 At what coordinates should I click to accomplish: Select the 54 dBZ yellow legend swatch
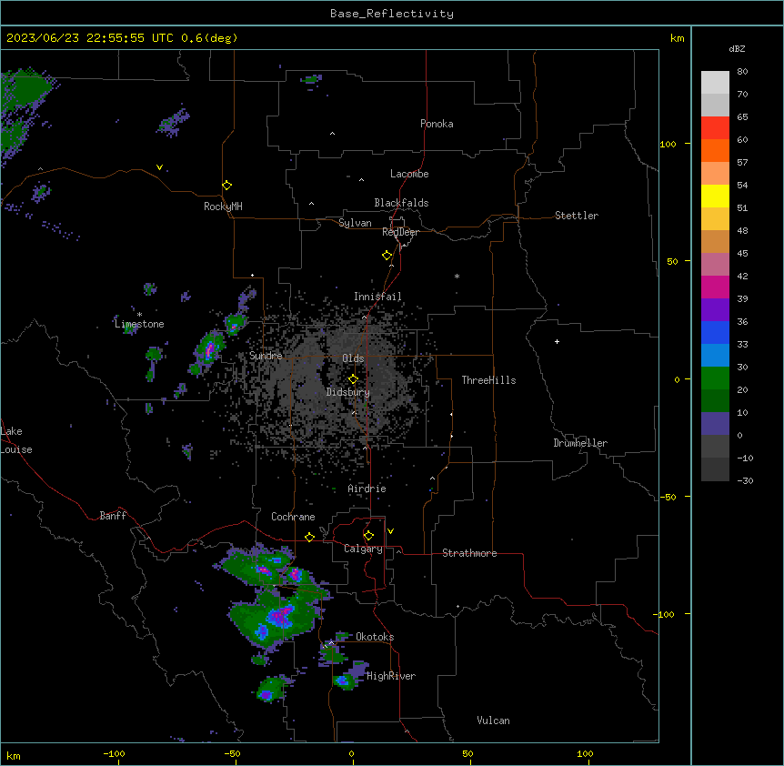pos(715,196)
